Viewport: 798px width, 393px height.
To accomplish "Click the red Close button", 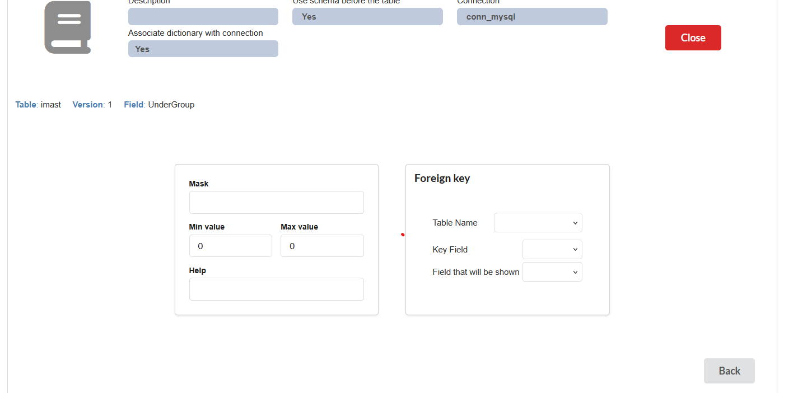I will point(693,38).
